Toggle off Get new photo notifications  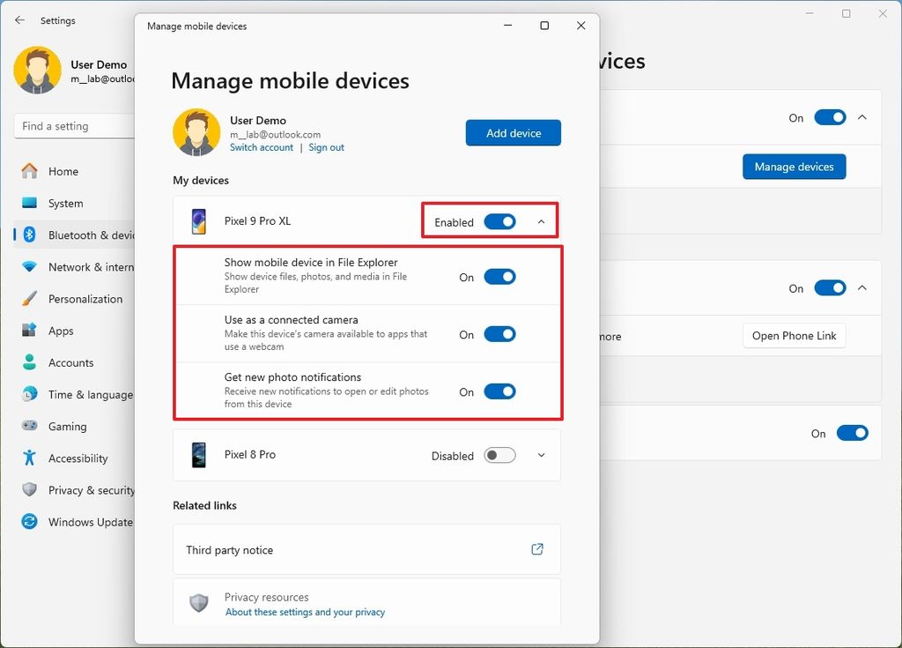pyautogui.click(x=499, y=391)
